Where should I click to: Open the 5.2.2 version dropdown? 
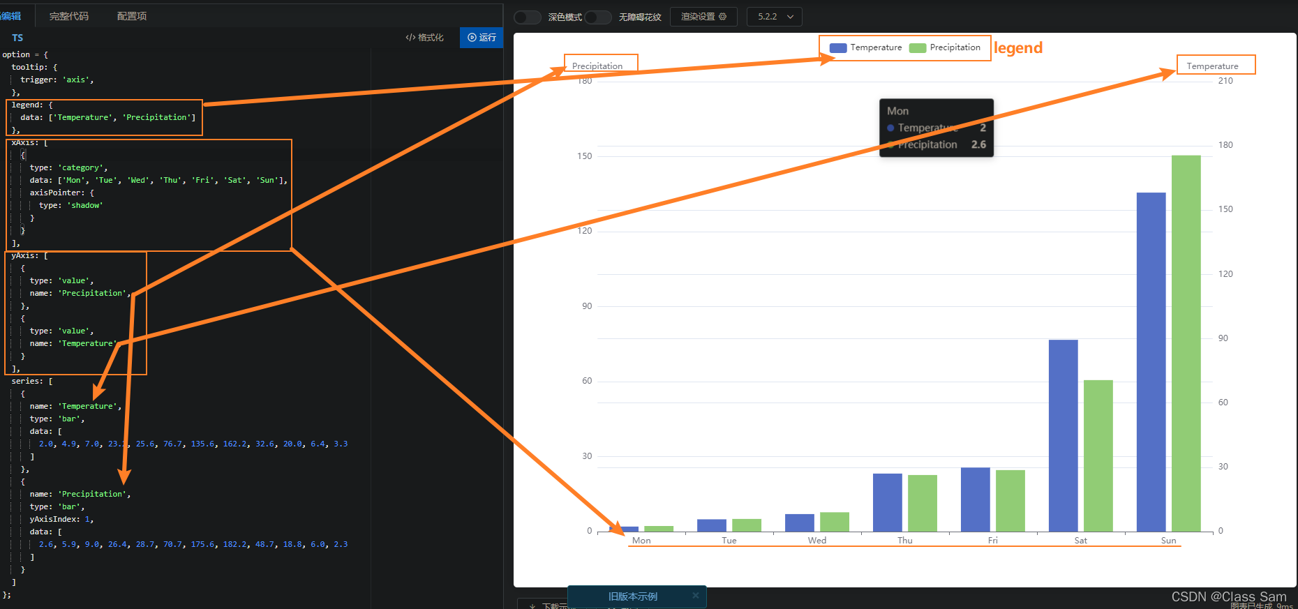pos(775,17)
